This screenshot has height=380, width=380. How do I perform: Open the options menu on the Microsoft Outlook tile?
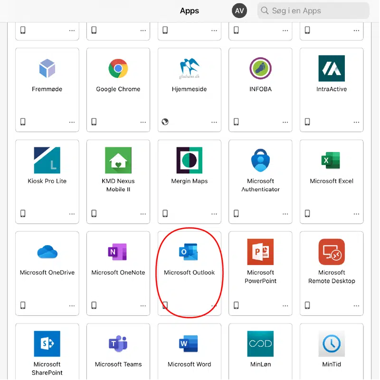click(x=214, y=306)
